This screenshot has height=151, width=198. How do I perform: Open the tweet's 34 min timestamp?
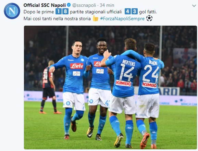point(107,5)
